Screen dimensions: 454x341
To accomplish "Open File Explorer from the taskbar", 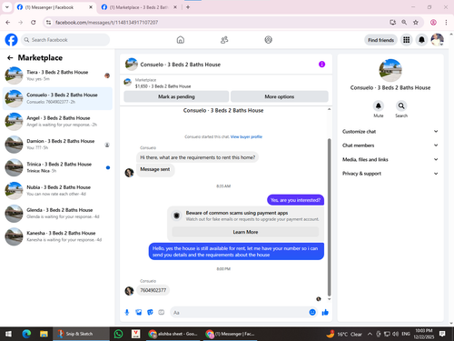I will [x=44, y=334].
